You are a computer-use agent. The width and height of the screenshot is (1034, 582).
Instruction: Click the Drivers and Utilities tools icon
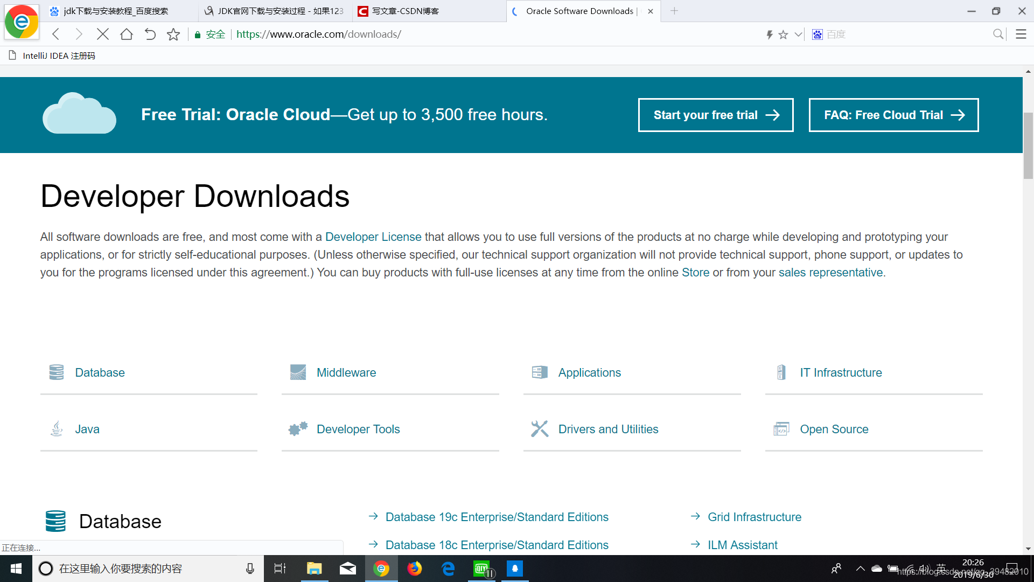click(x=540, y=428)
